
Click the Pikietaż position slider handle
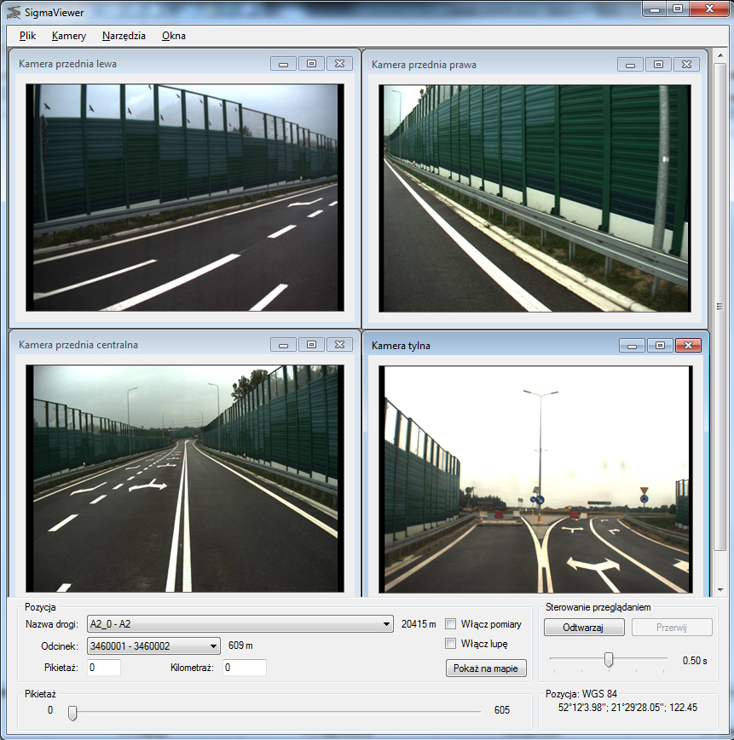pyautogui.click(x=72, y=712)
